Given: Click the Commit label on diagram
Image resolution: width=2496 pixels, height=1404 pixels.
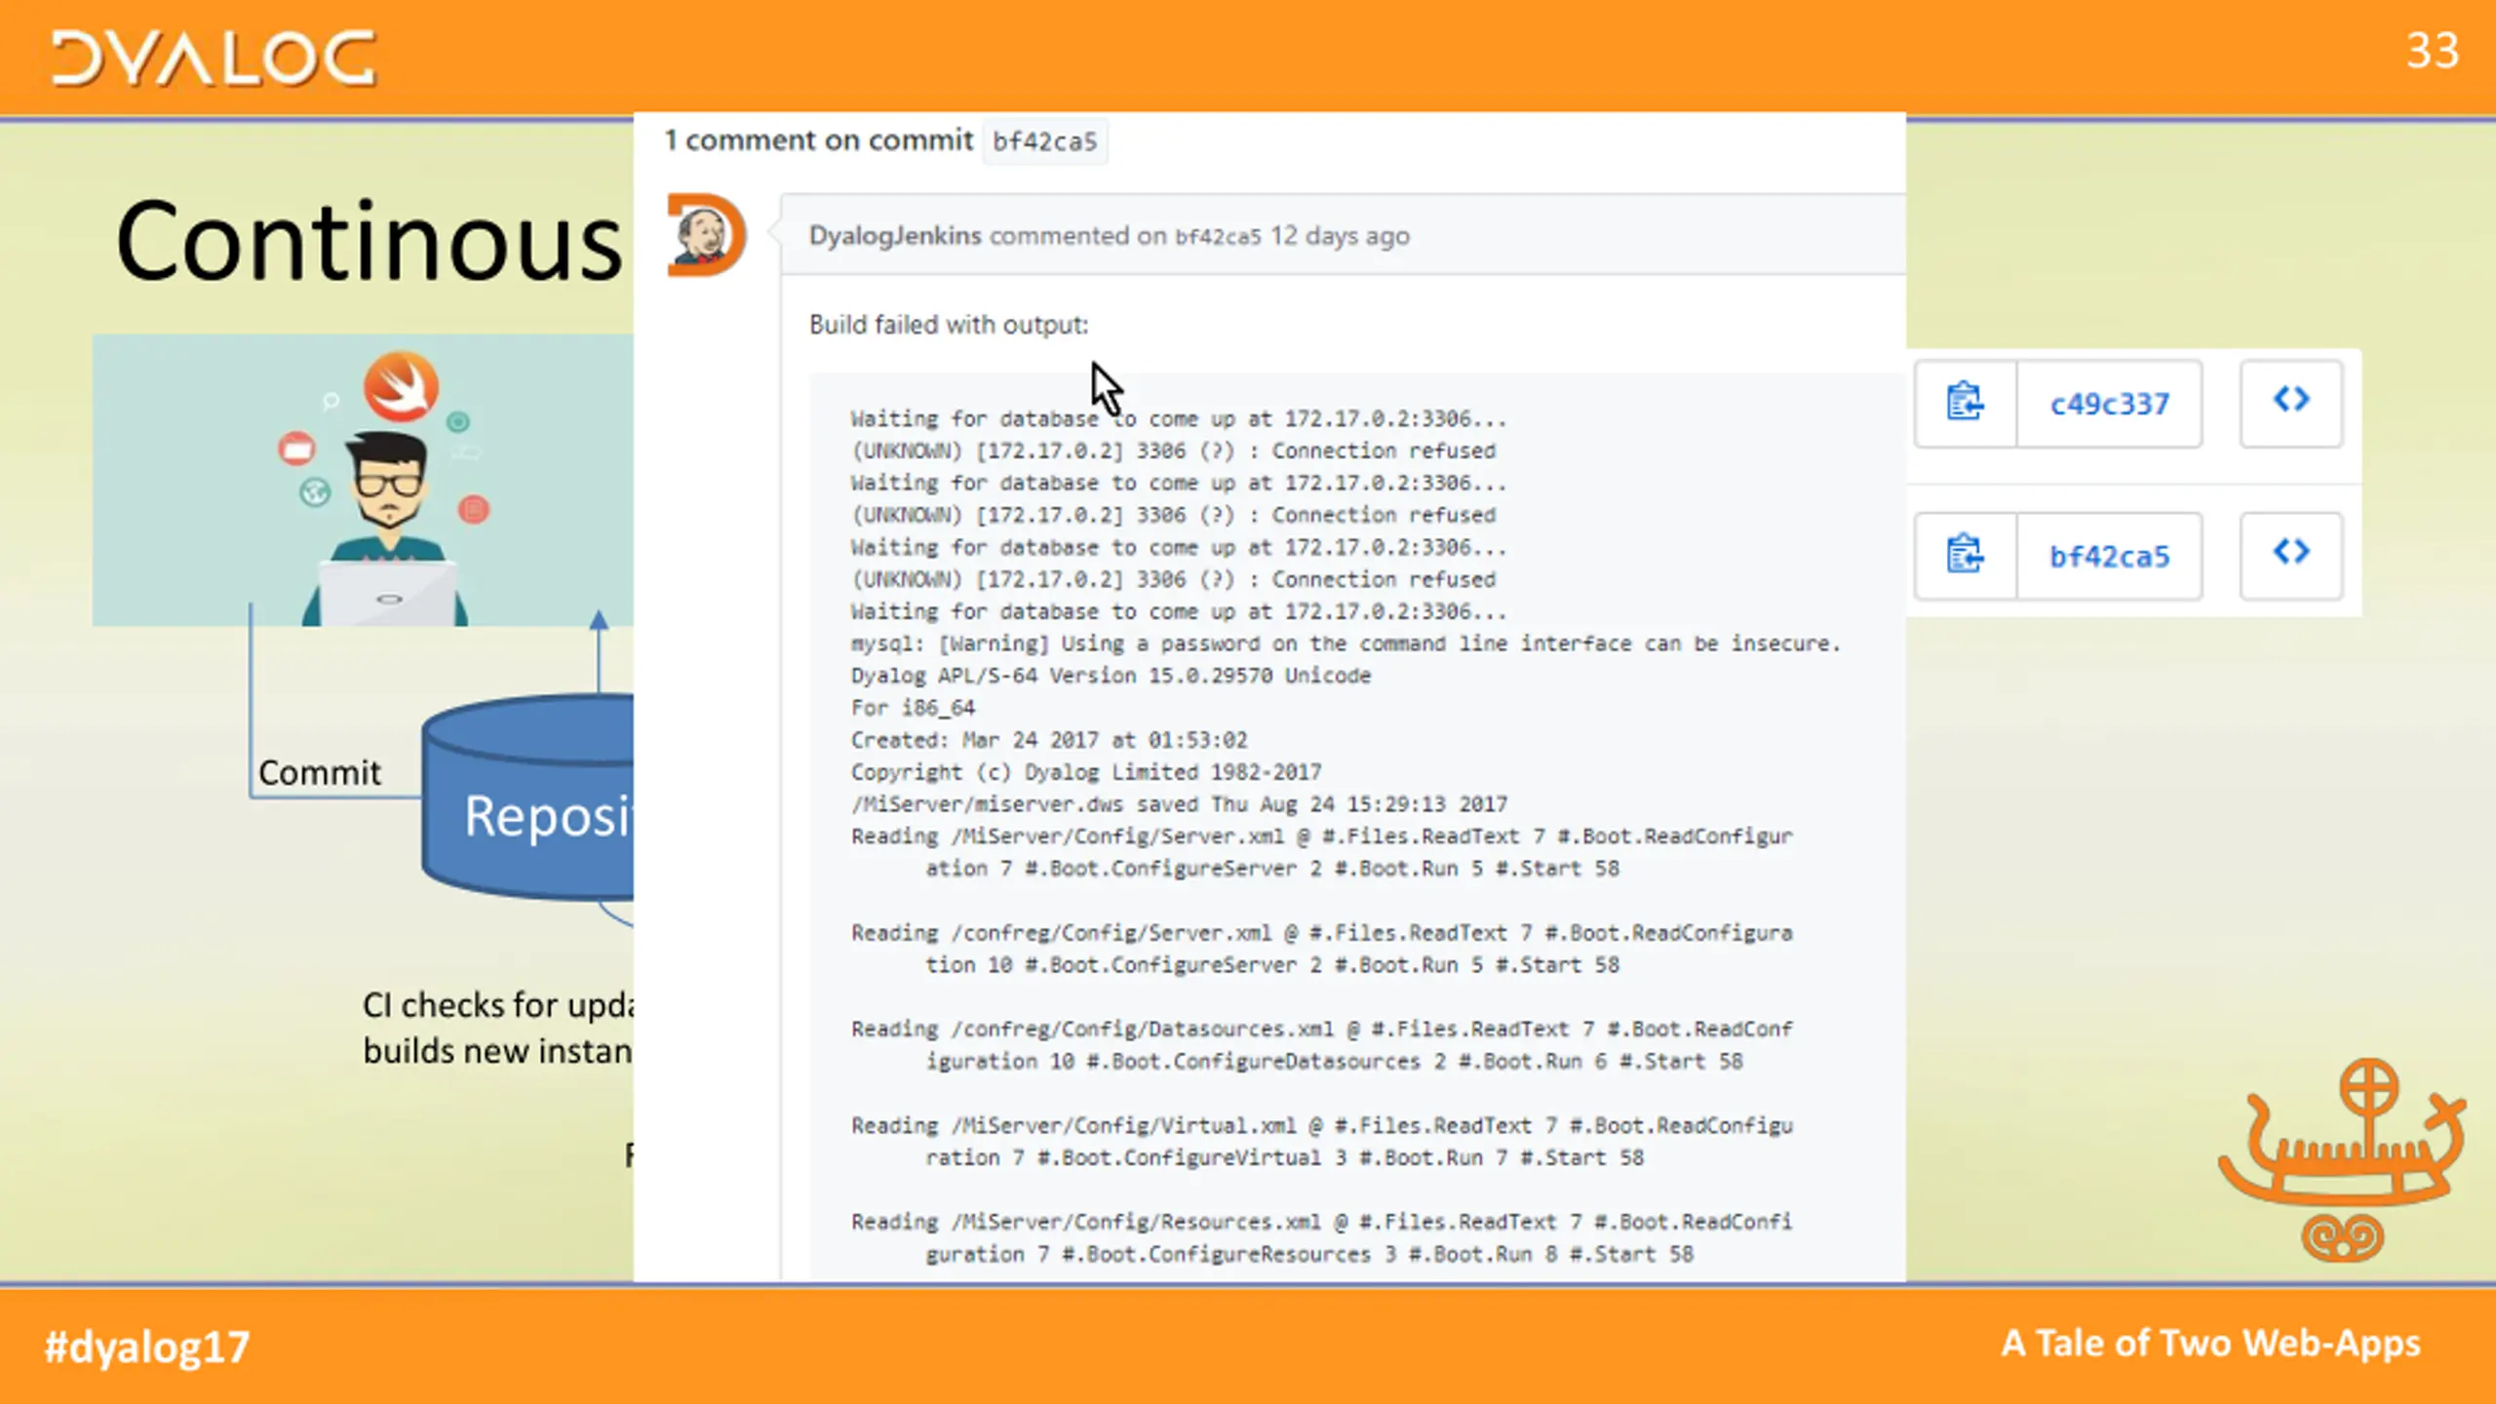Looking at the screenshot, I should 319,772.
